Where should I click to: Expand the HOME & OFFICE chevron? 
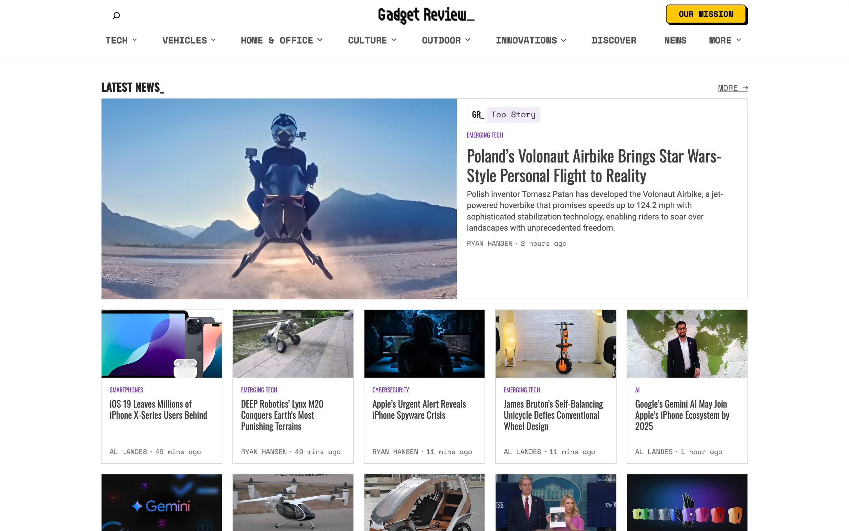[320, 40]
